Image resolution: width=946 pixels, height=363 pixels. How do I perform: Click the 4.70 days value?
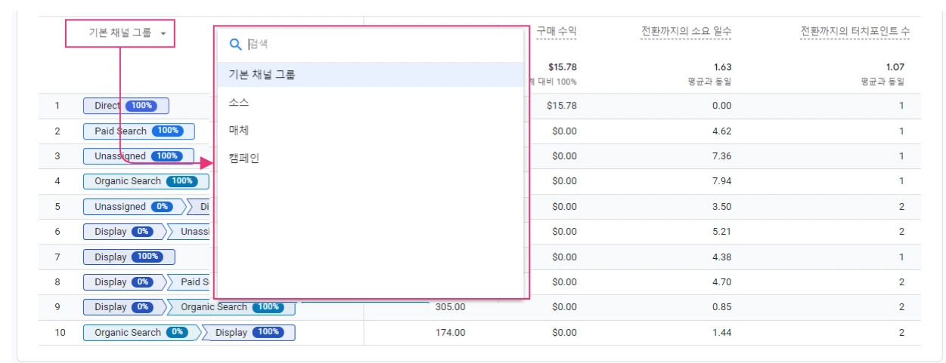(x=721, y=282)
